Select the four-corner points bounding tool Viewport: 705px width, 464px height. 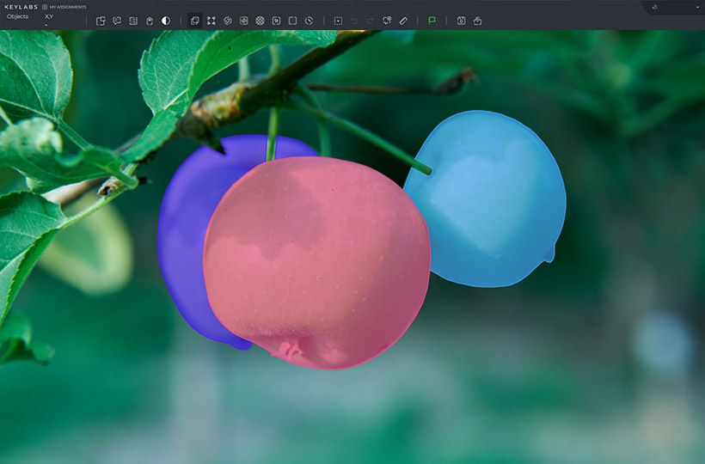(x=211, y=21)
